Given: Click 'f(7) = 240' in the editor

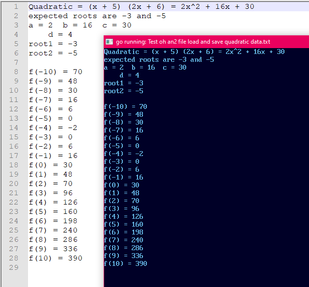Looking at the screenshot, I should pyautogui.click(x=53, y=230).
